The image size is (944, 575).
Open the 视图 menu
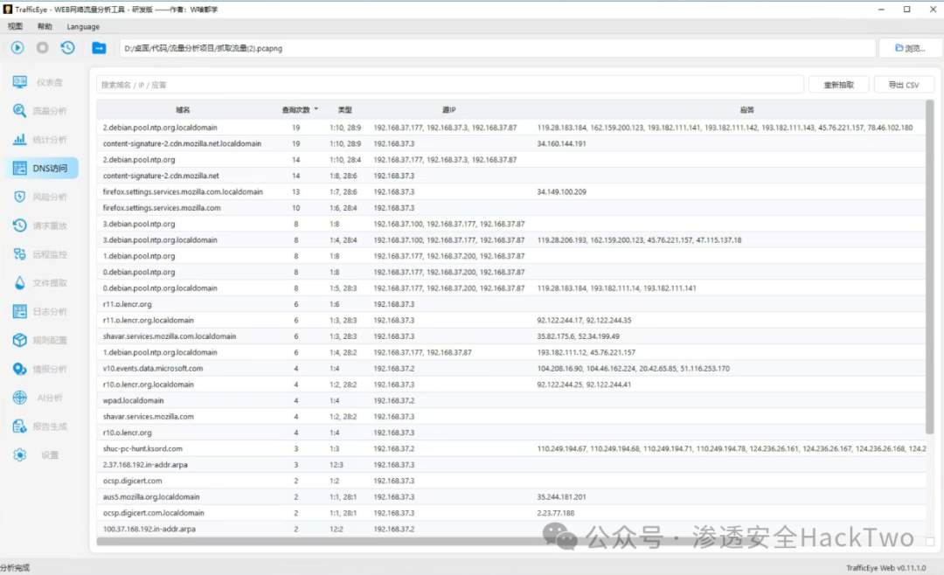(x=15, y=26)
